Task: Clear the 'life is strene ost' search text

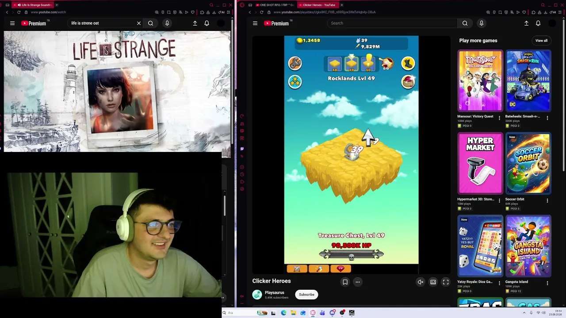Action: (139, 23)
